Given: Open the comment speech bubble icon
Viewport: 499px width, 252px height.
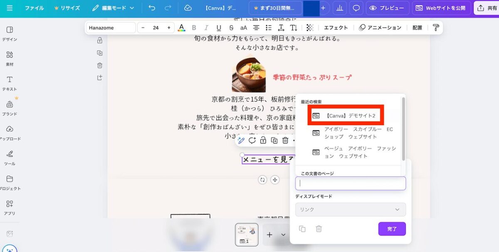Looking at the screenshot, I should click(356, 8).
